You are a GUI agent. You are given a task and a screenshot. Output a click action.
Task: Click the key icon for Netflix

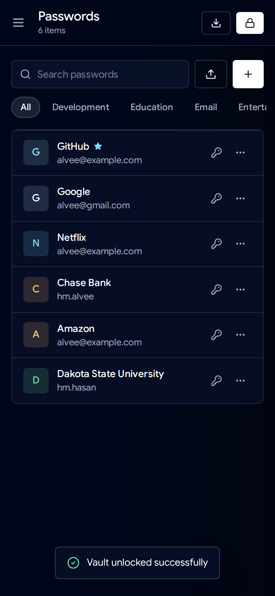(216, 244)
